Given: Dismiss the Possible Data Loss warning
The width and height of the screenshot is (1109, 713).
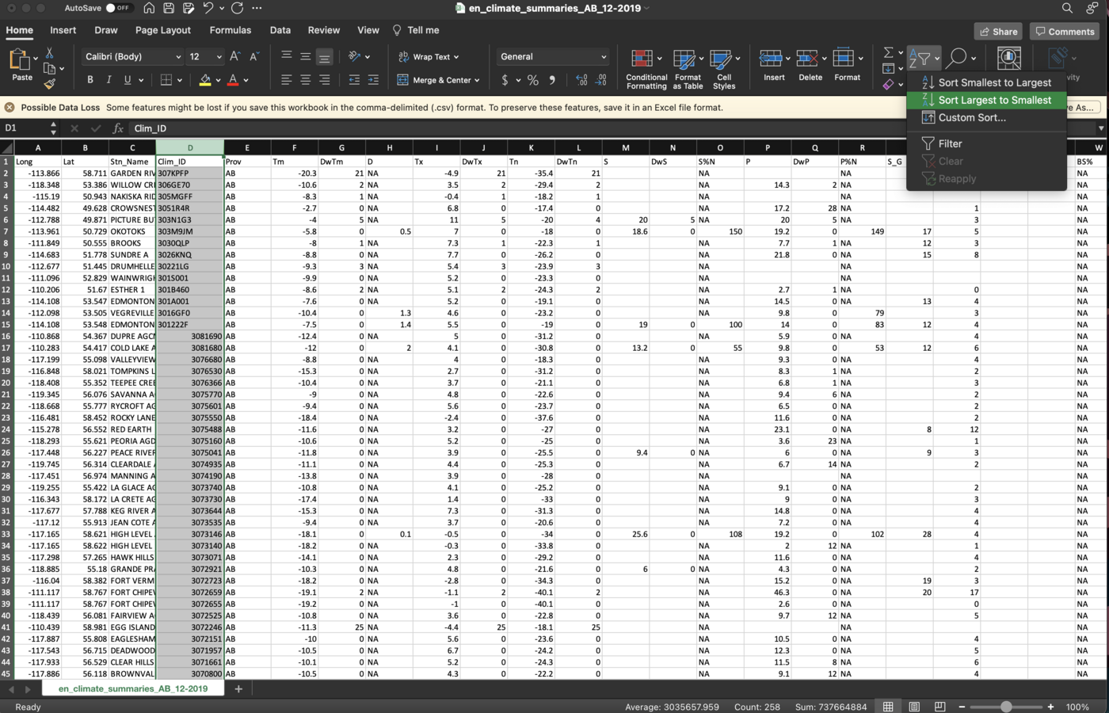Looking at the screenshot, I should tap(8, 106).
